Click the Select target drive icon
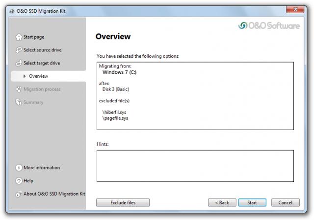The width and height of the screenshot is (314, 220). 19,63
